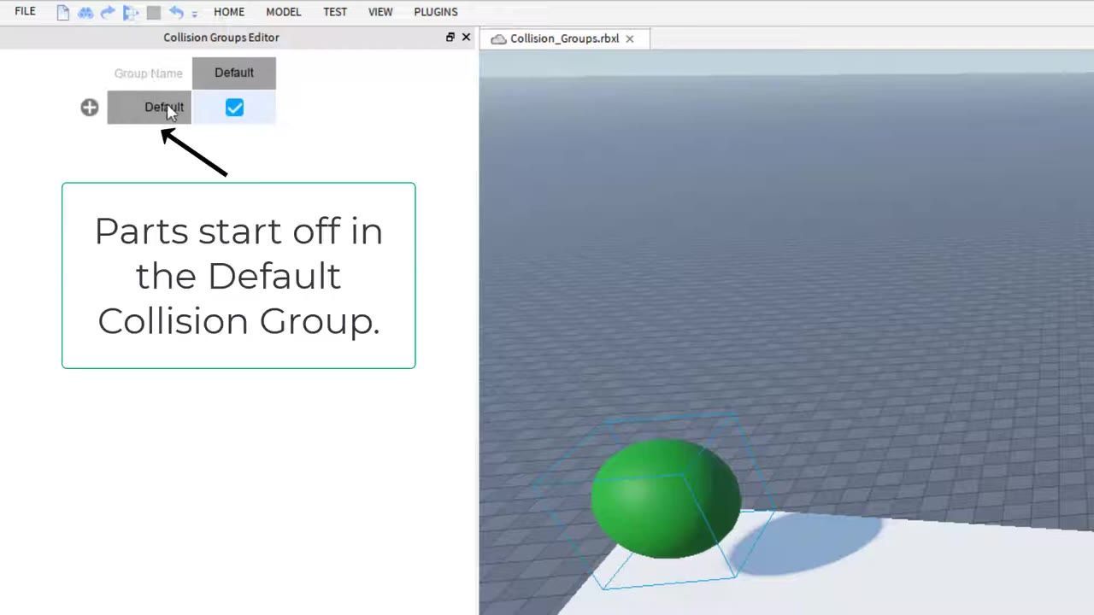The image size is (1094, 615).
Task: Switch to the PLUGINS ribbon tab
Action: [436, 12]
